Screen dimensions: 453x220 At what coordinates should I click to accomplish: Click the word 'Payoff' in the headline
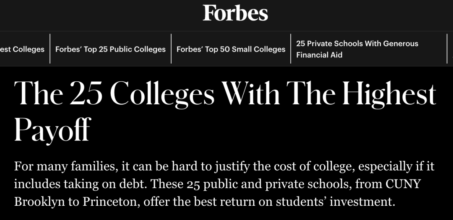pos(52,130)
